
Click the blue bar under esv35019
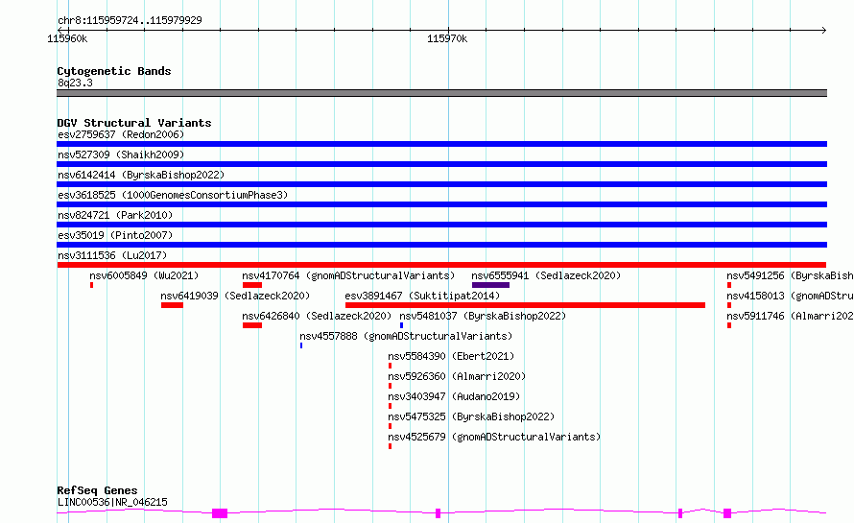[441, 245]
